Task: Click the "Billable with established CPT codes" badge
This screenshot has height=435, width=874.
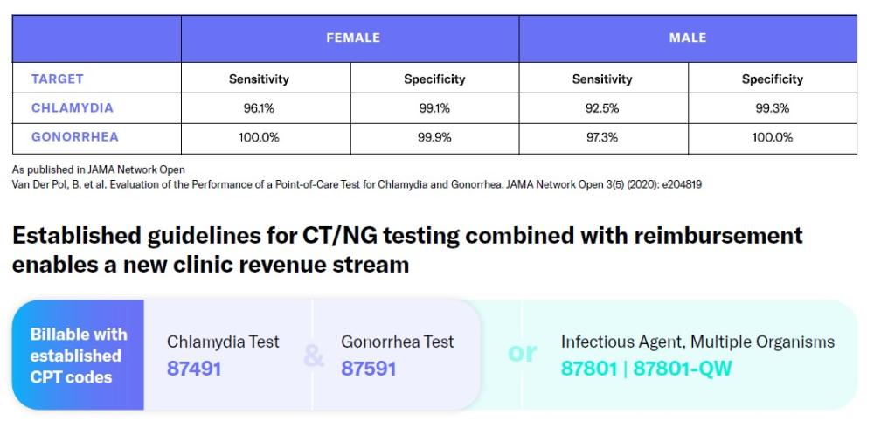Action: (78, 356)
